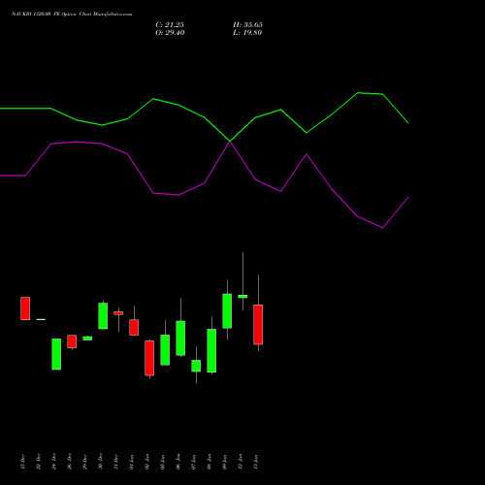Click the open value O: 29.40
The image size is (485, 485).
click(170, 33)
